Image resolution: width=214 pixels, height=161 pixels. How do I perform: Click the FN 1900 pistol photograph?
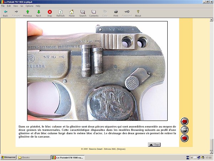(97, 71)
